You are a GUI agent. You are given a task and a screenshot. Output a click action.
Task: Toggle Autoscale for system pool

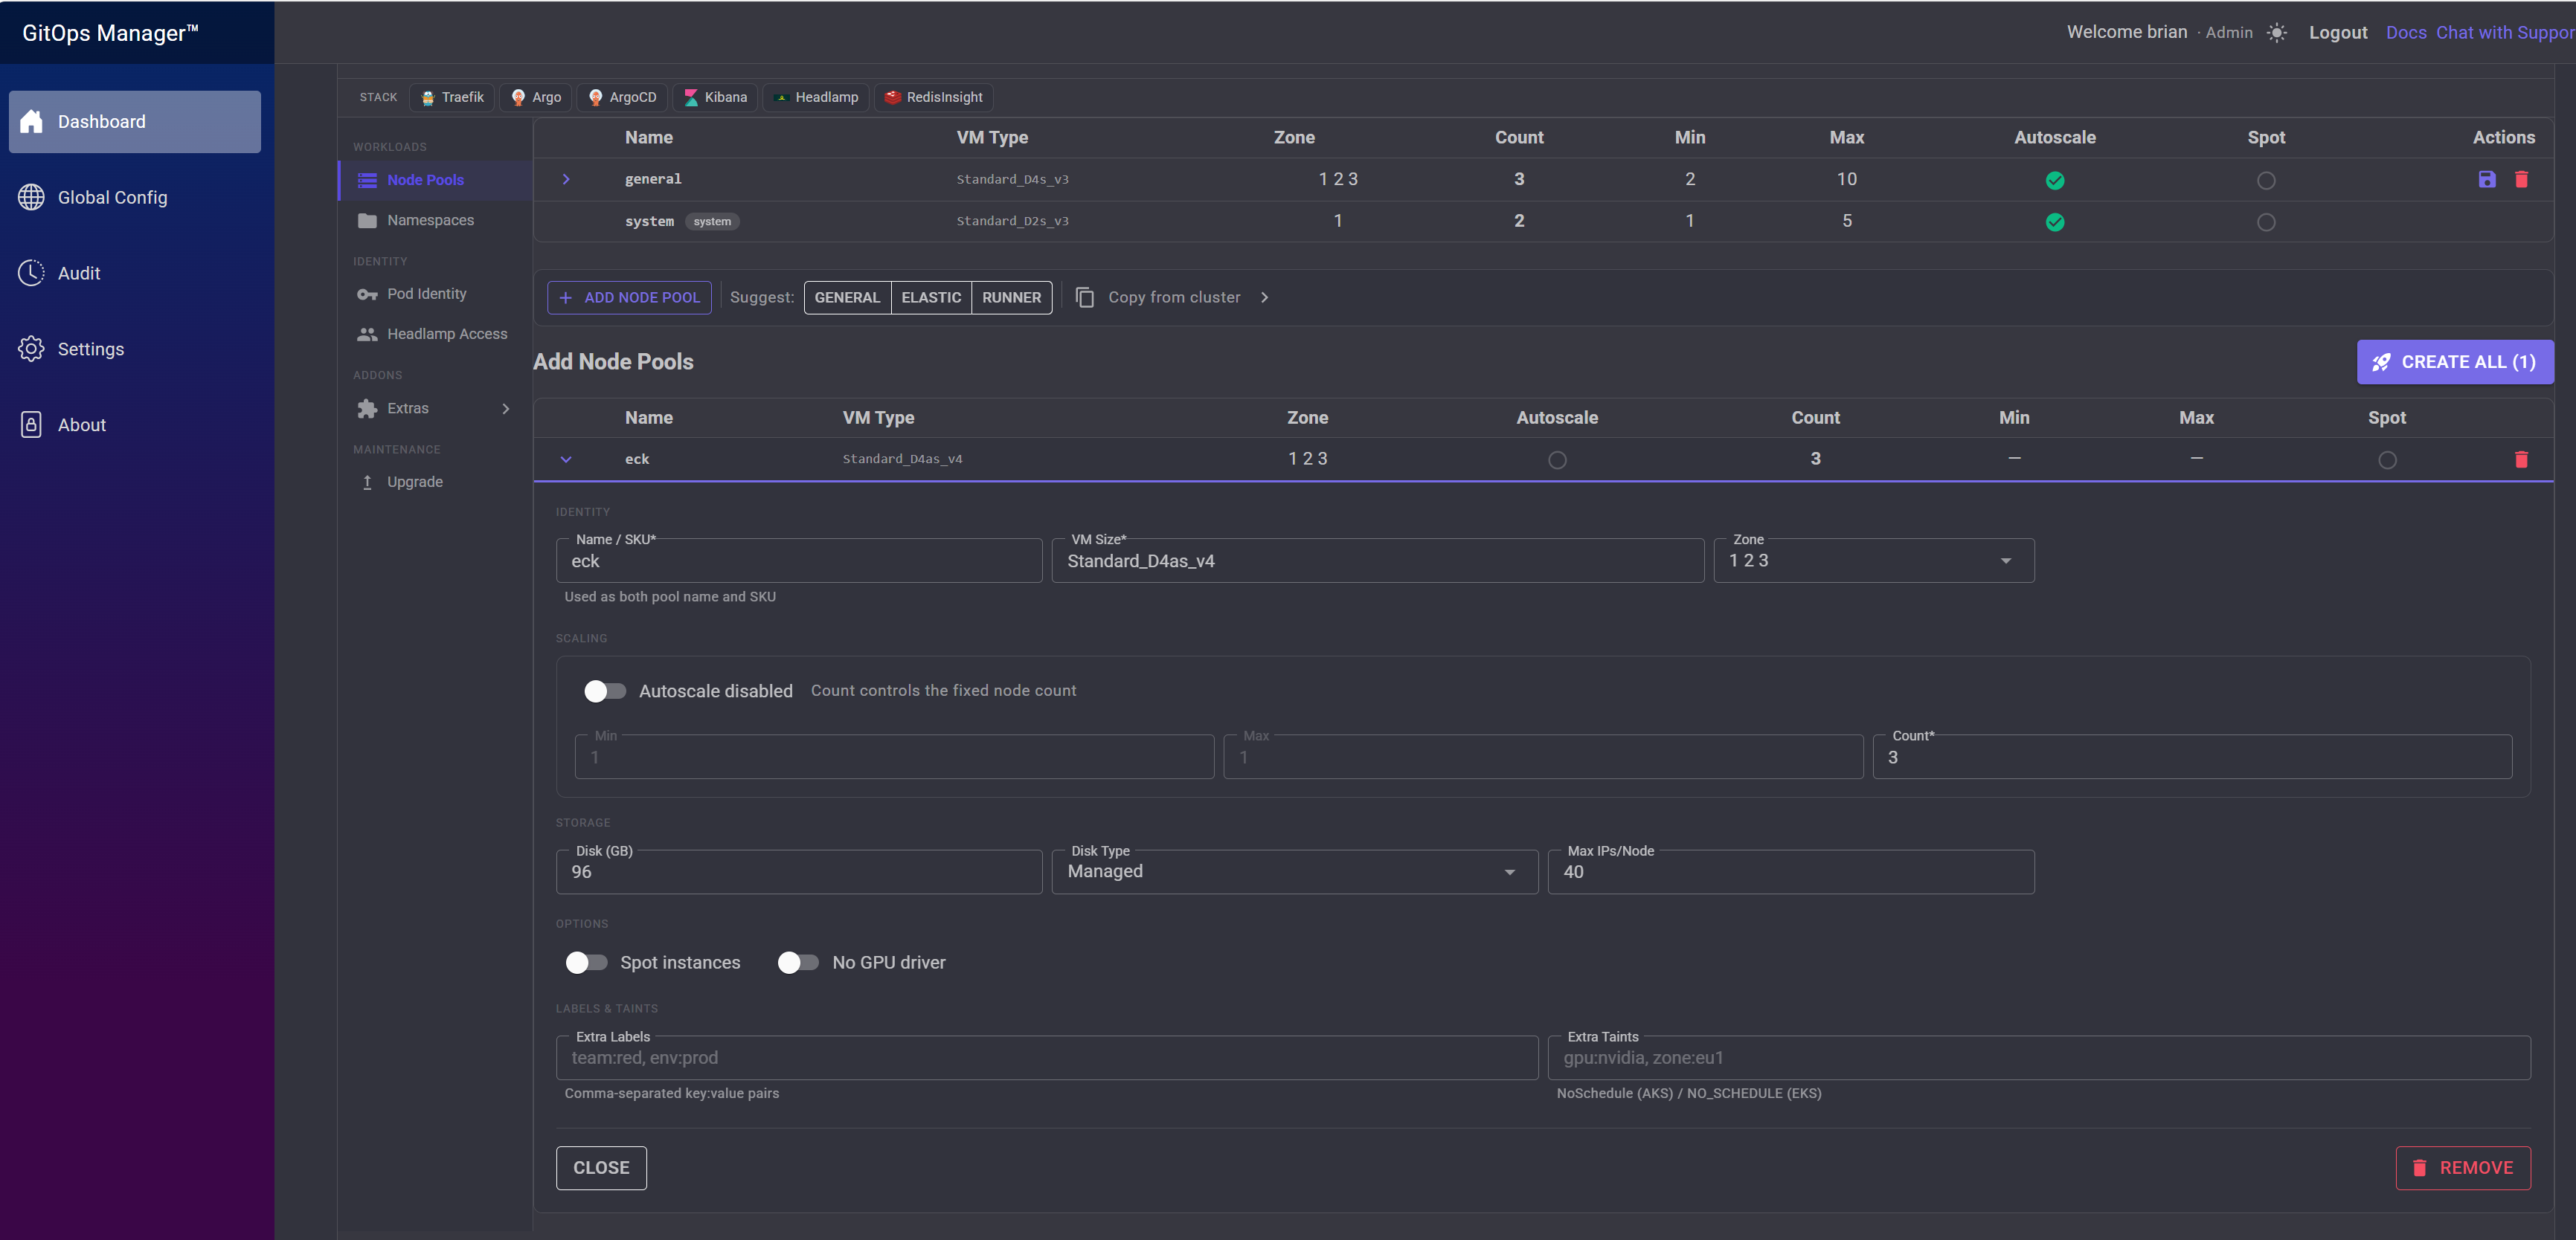pyautogui.click(x=2054, y=222)
